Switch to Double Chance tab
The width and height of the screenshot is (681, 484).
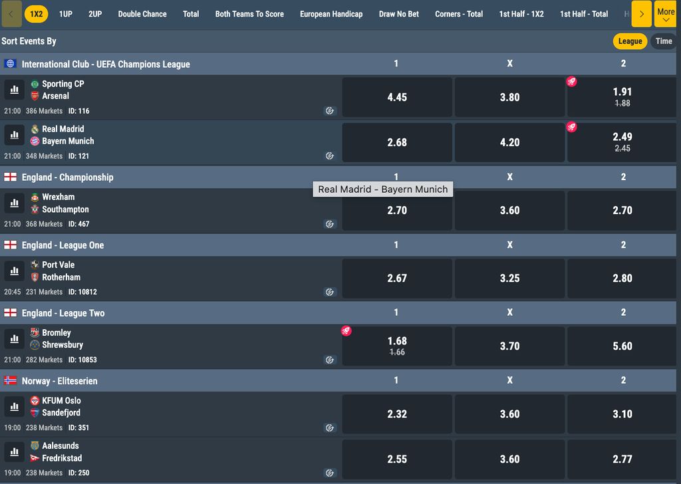point(142,14)
